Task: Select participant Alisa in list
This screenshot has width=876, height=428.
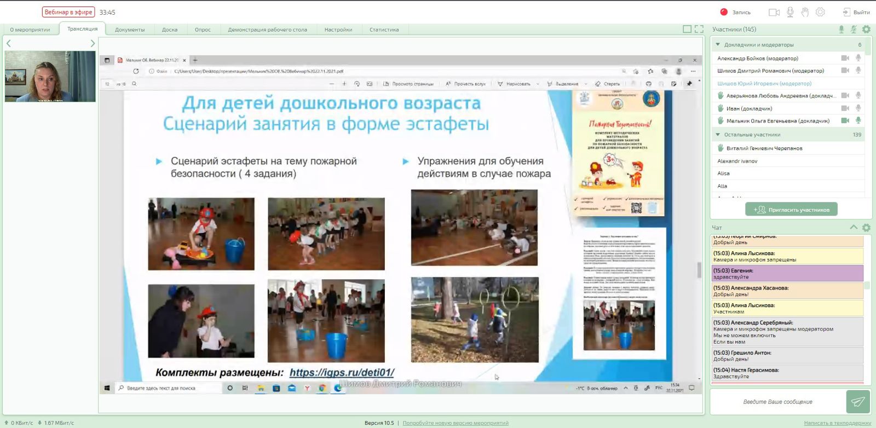Action: click(x=723, y=173)
